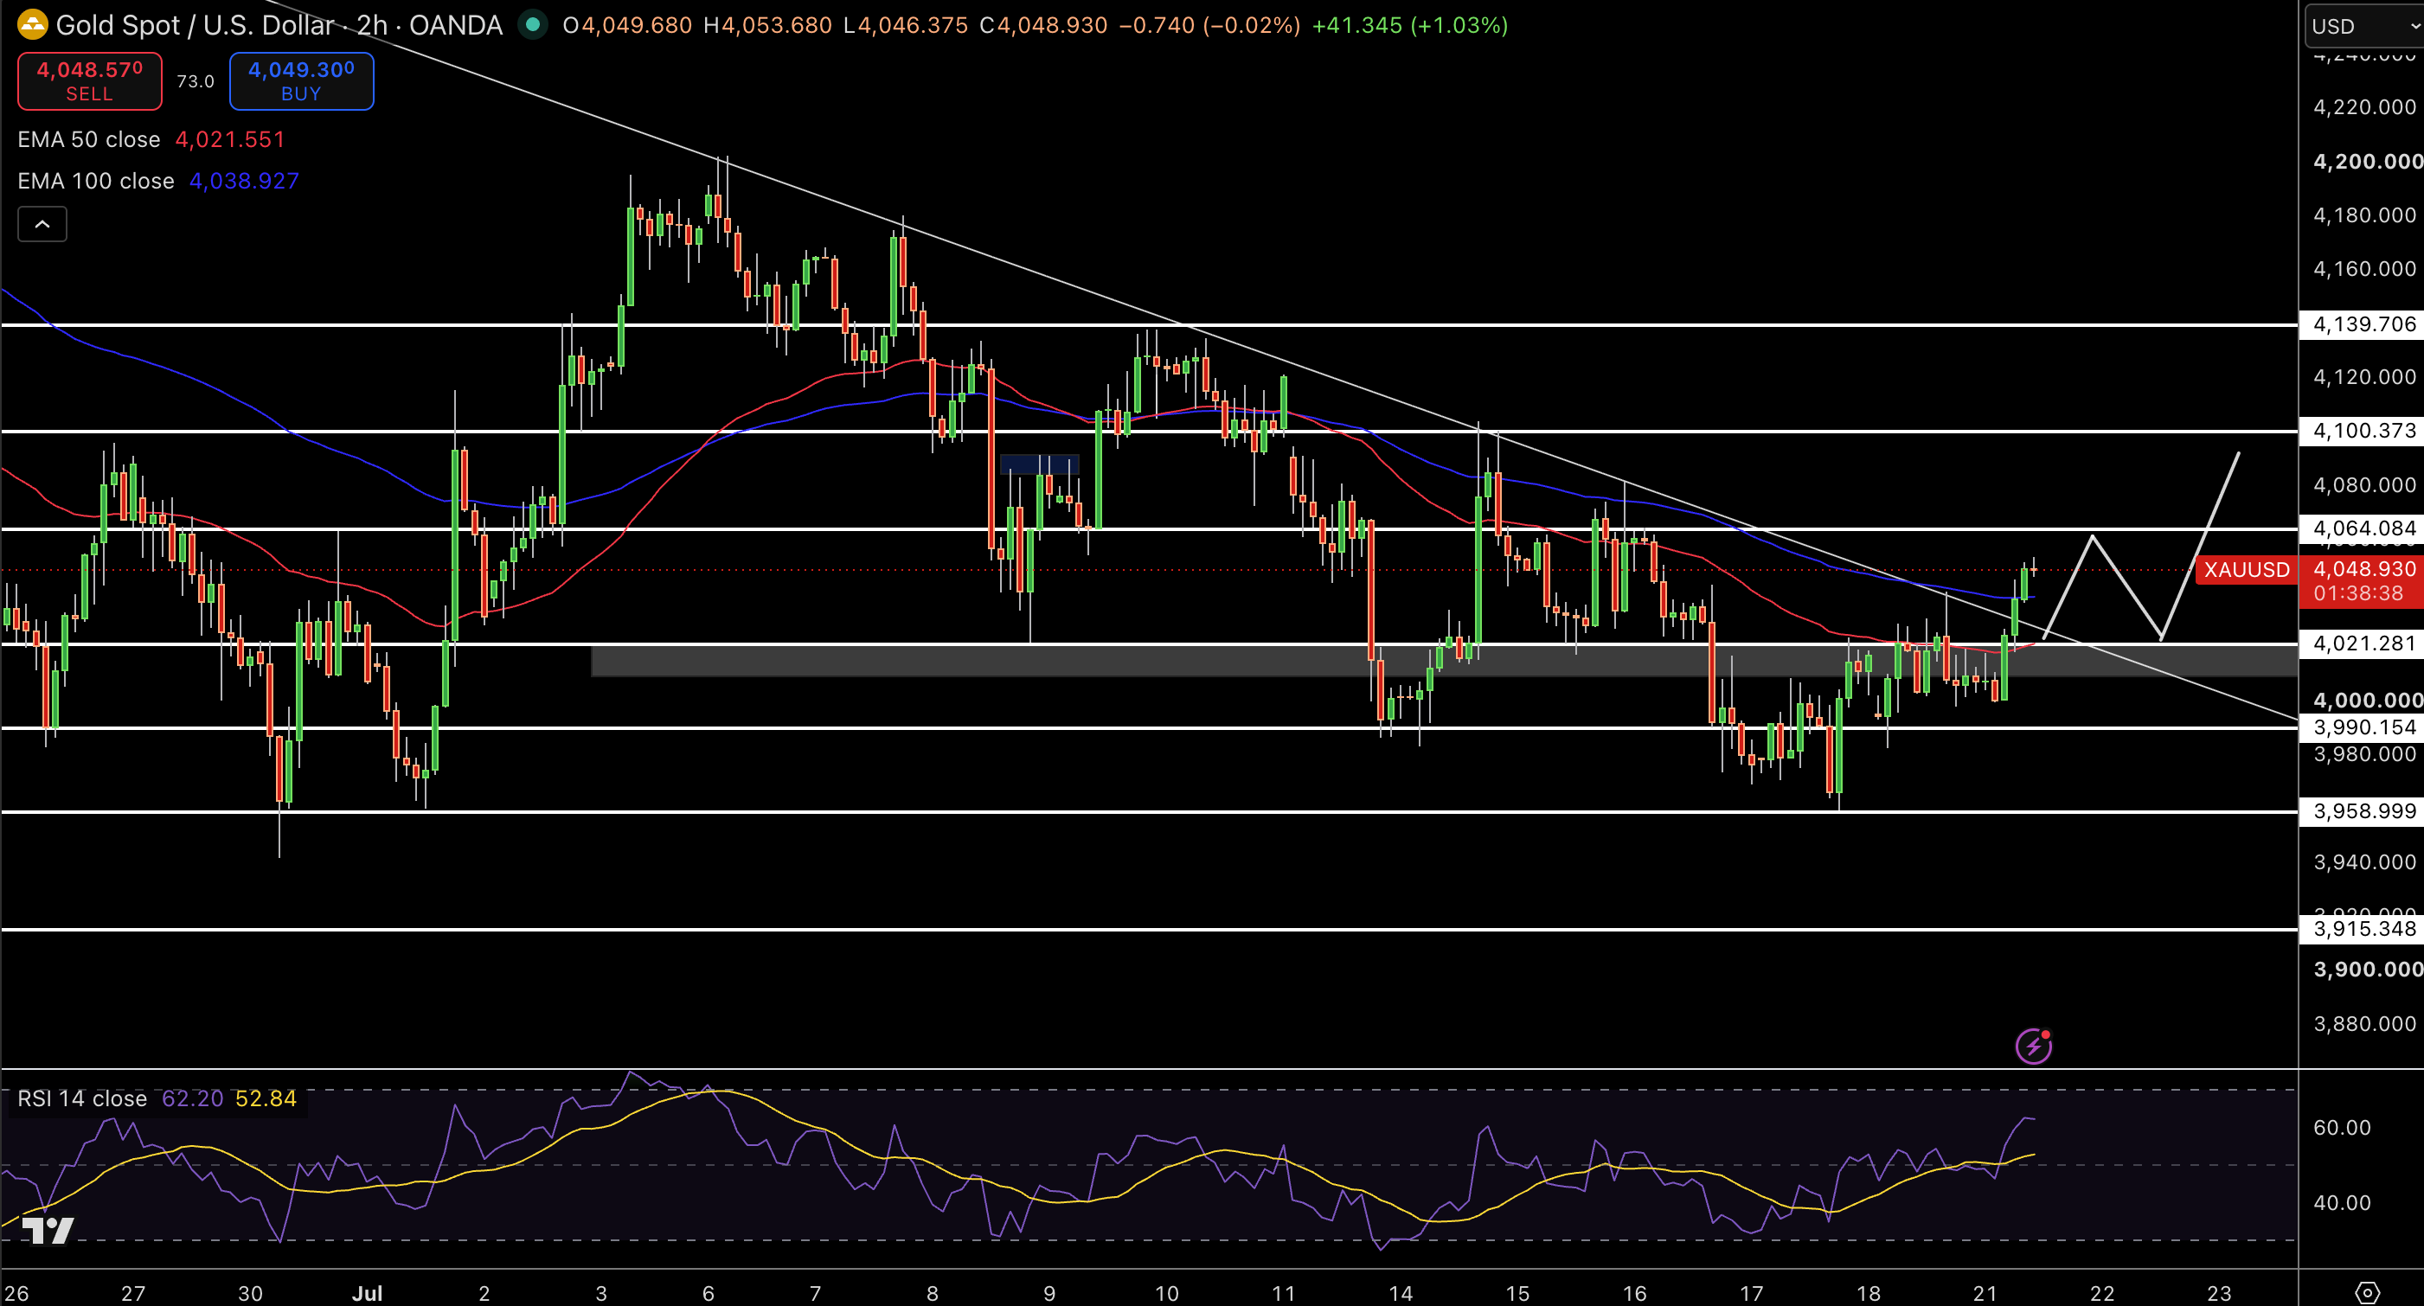Click the date 9 on the time axis

[1049, 1293]
